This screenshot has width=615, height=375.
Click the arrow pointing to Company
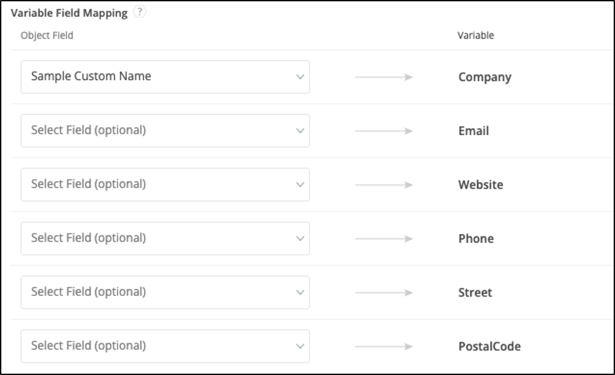[x=383, y=77]
